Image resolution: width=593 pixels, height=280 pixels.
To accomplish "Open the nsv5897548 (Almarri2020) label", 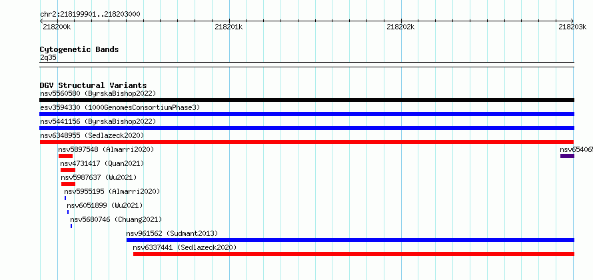I will tap(106, 149).
